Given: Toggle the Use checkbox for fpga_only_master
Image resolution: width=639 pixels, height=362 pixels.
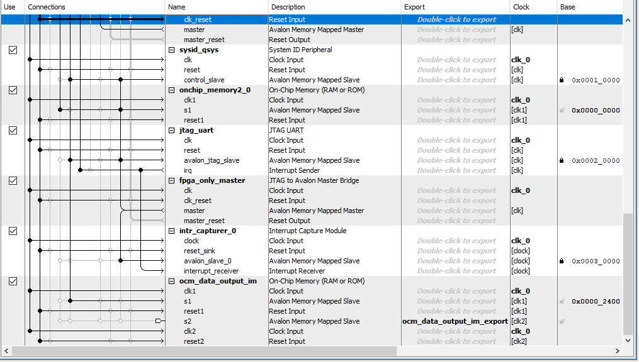Looking at the screenshot, I should pyautogui.click(x=13, y=180).
